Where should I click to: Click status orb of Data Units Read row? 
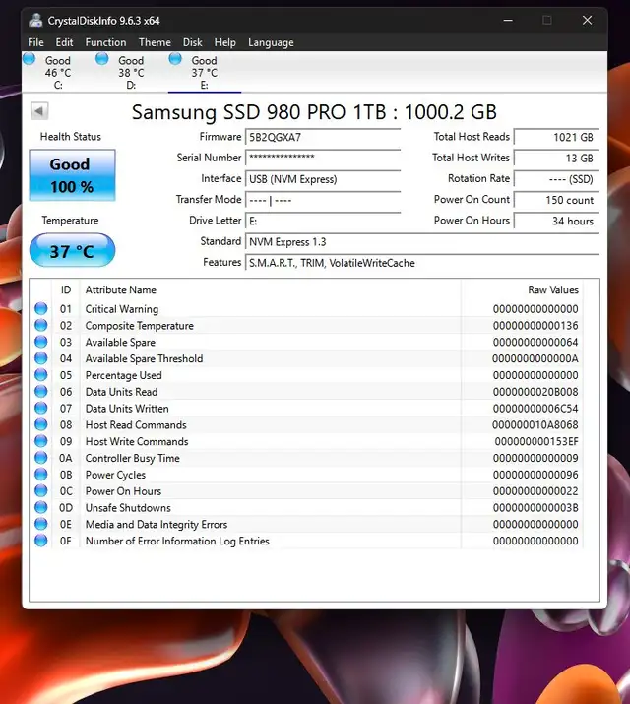click(40, 392)
